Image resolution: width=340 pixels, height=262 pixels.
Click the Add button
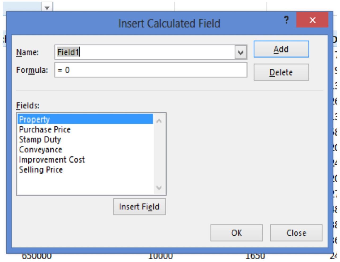(x=282, y=49)
